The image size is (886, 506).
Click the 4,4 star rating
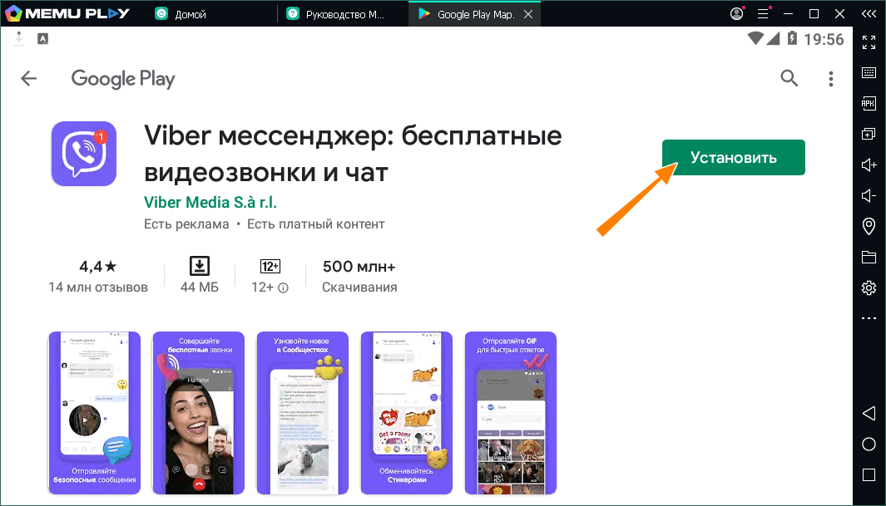click(x=98, y=266)
